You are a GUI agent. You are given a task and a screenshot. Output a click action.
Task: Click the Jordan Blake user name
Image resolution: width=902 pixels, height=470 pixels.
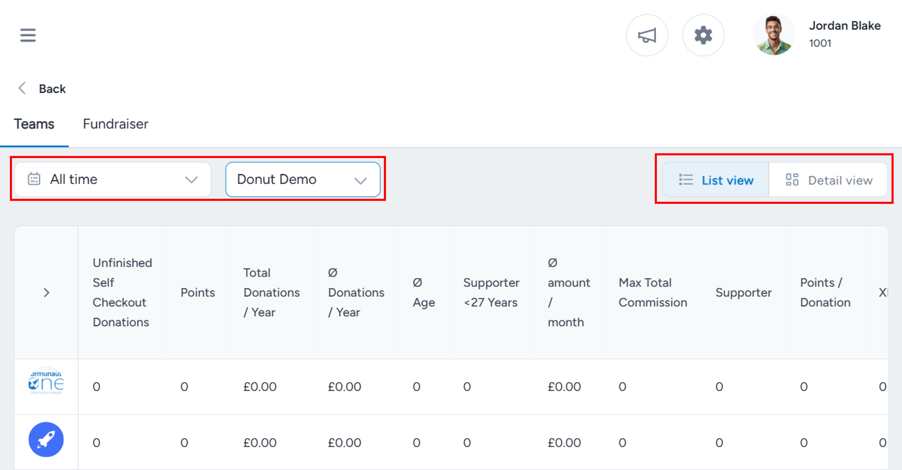(x=844, y=25)
